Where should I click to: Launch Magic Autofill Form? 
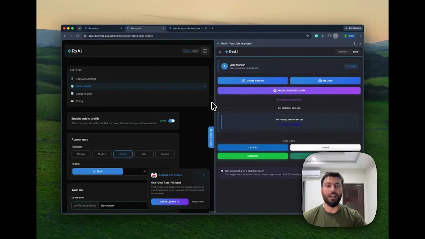pyautogui.click(x=289, y=91)
